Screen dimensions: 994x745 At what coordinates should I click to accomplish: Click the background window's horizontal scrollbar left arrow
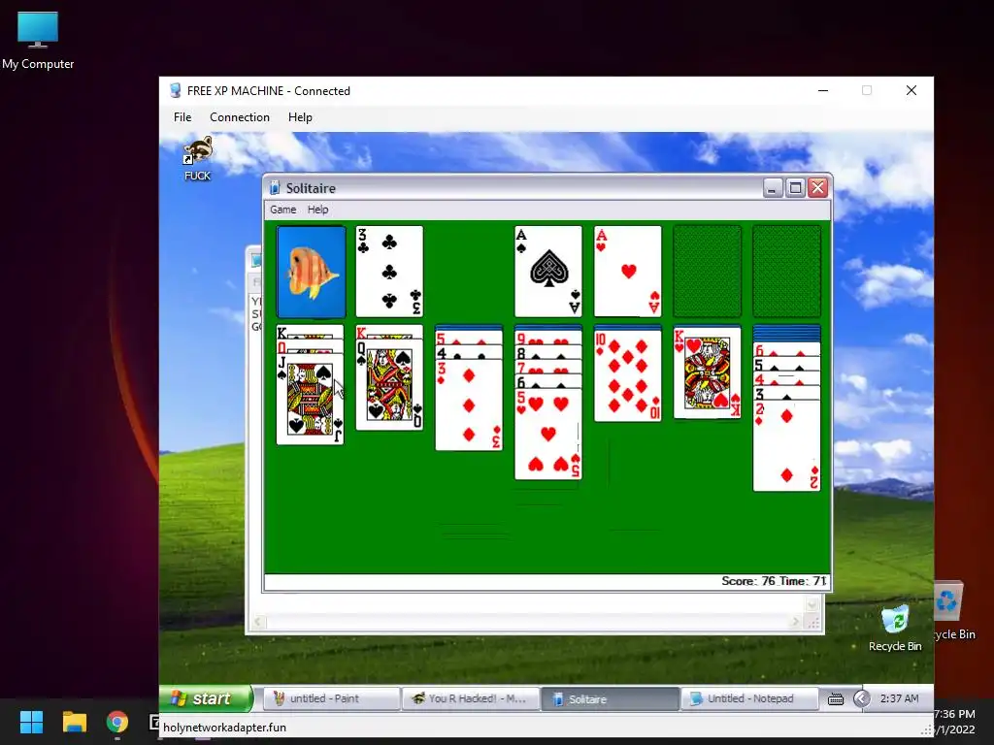coord(257,623)
